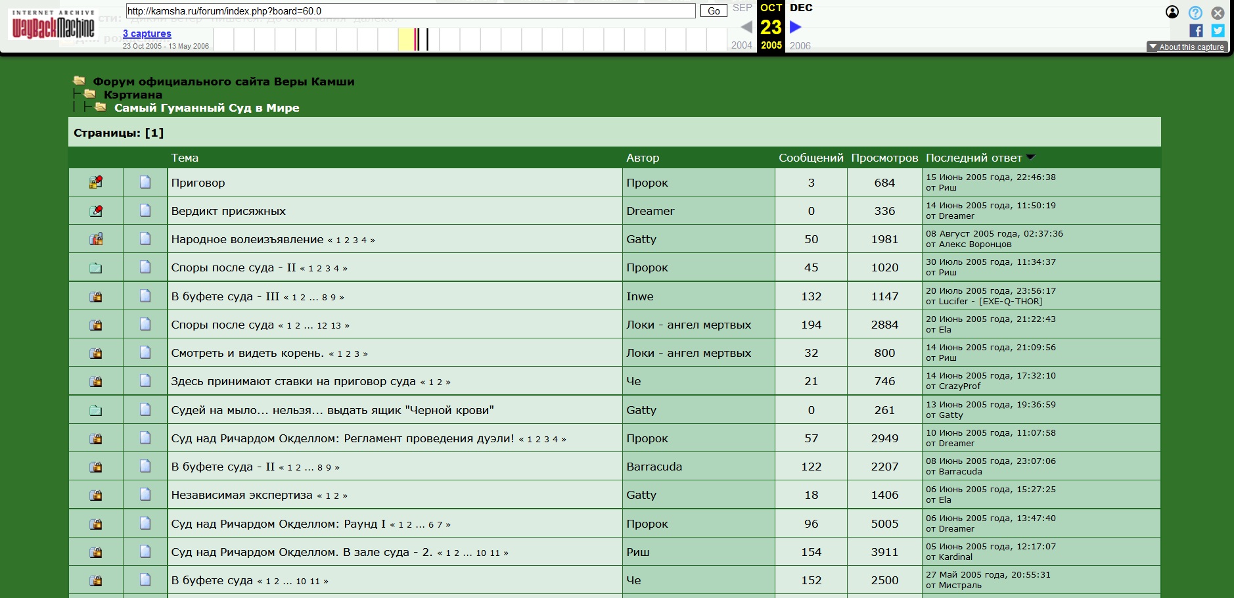The width and height of the screenshot is (1234, 598).
Task: Open the Народное волеизъявление topic
Action: tap(247, 239)
